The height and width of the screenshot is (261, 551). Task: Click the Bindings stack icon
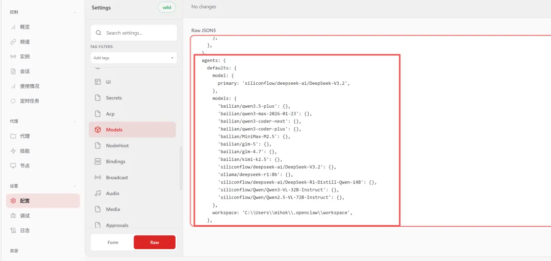[97, 161]
